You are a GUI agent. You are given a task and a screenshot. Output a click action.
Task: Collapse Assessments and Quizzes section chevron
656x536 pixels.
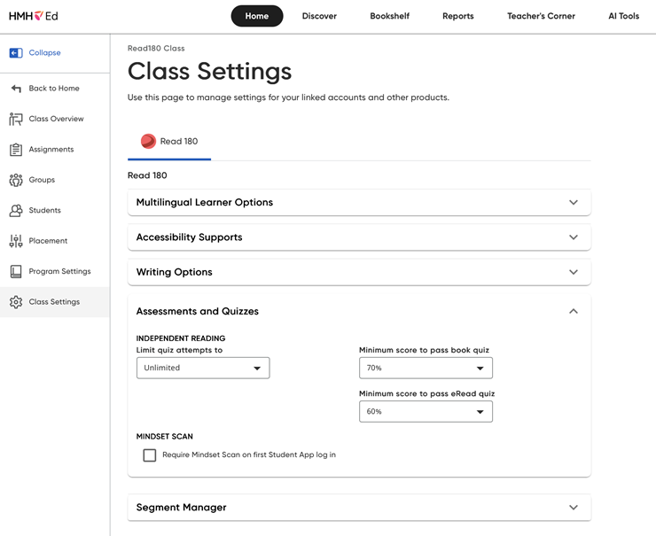574,311
